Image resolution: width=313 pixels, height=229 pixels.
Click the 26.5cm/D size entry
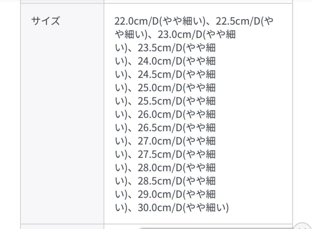[160, 128]
